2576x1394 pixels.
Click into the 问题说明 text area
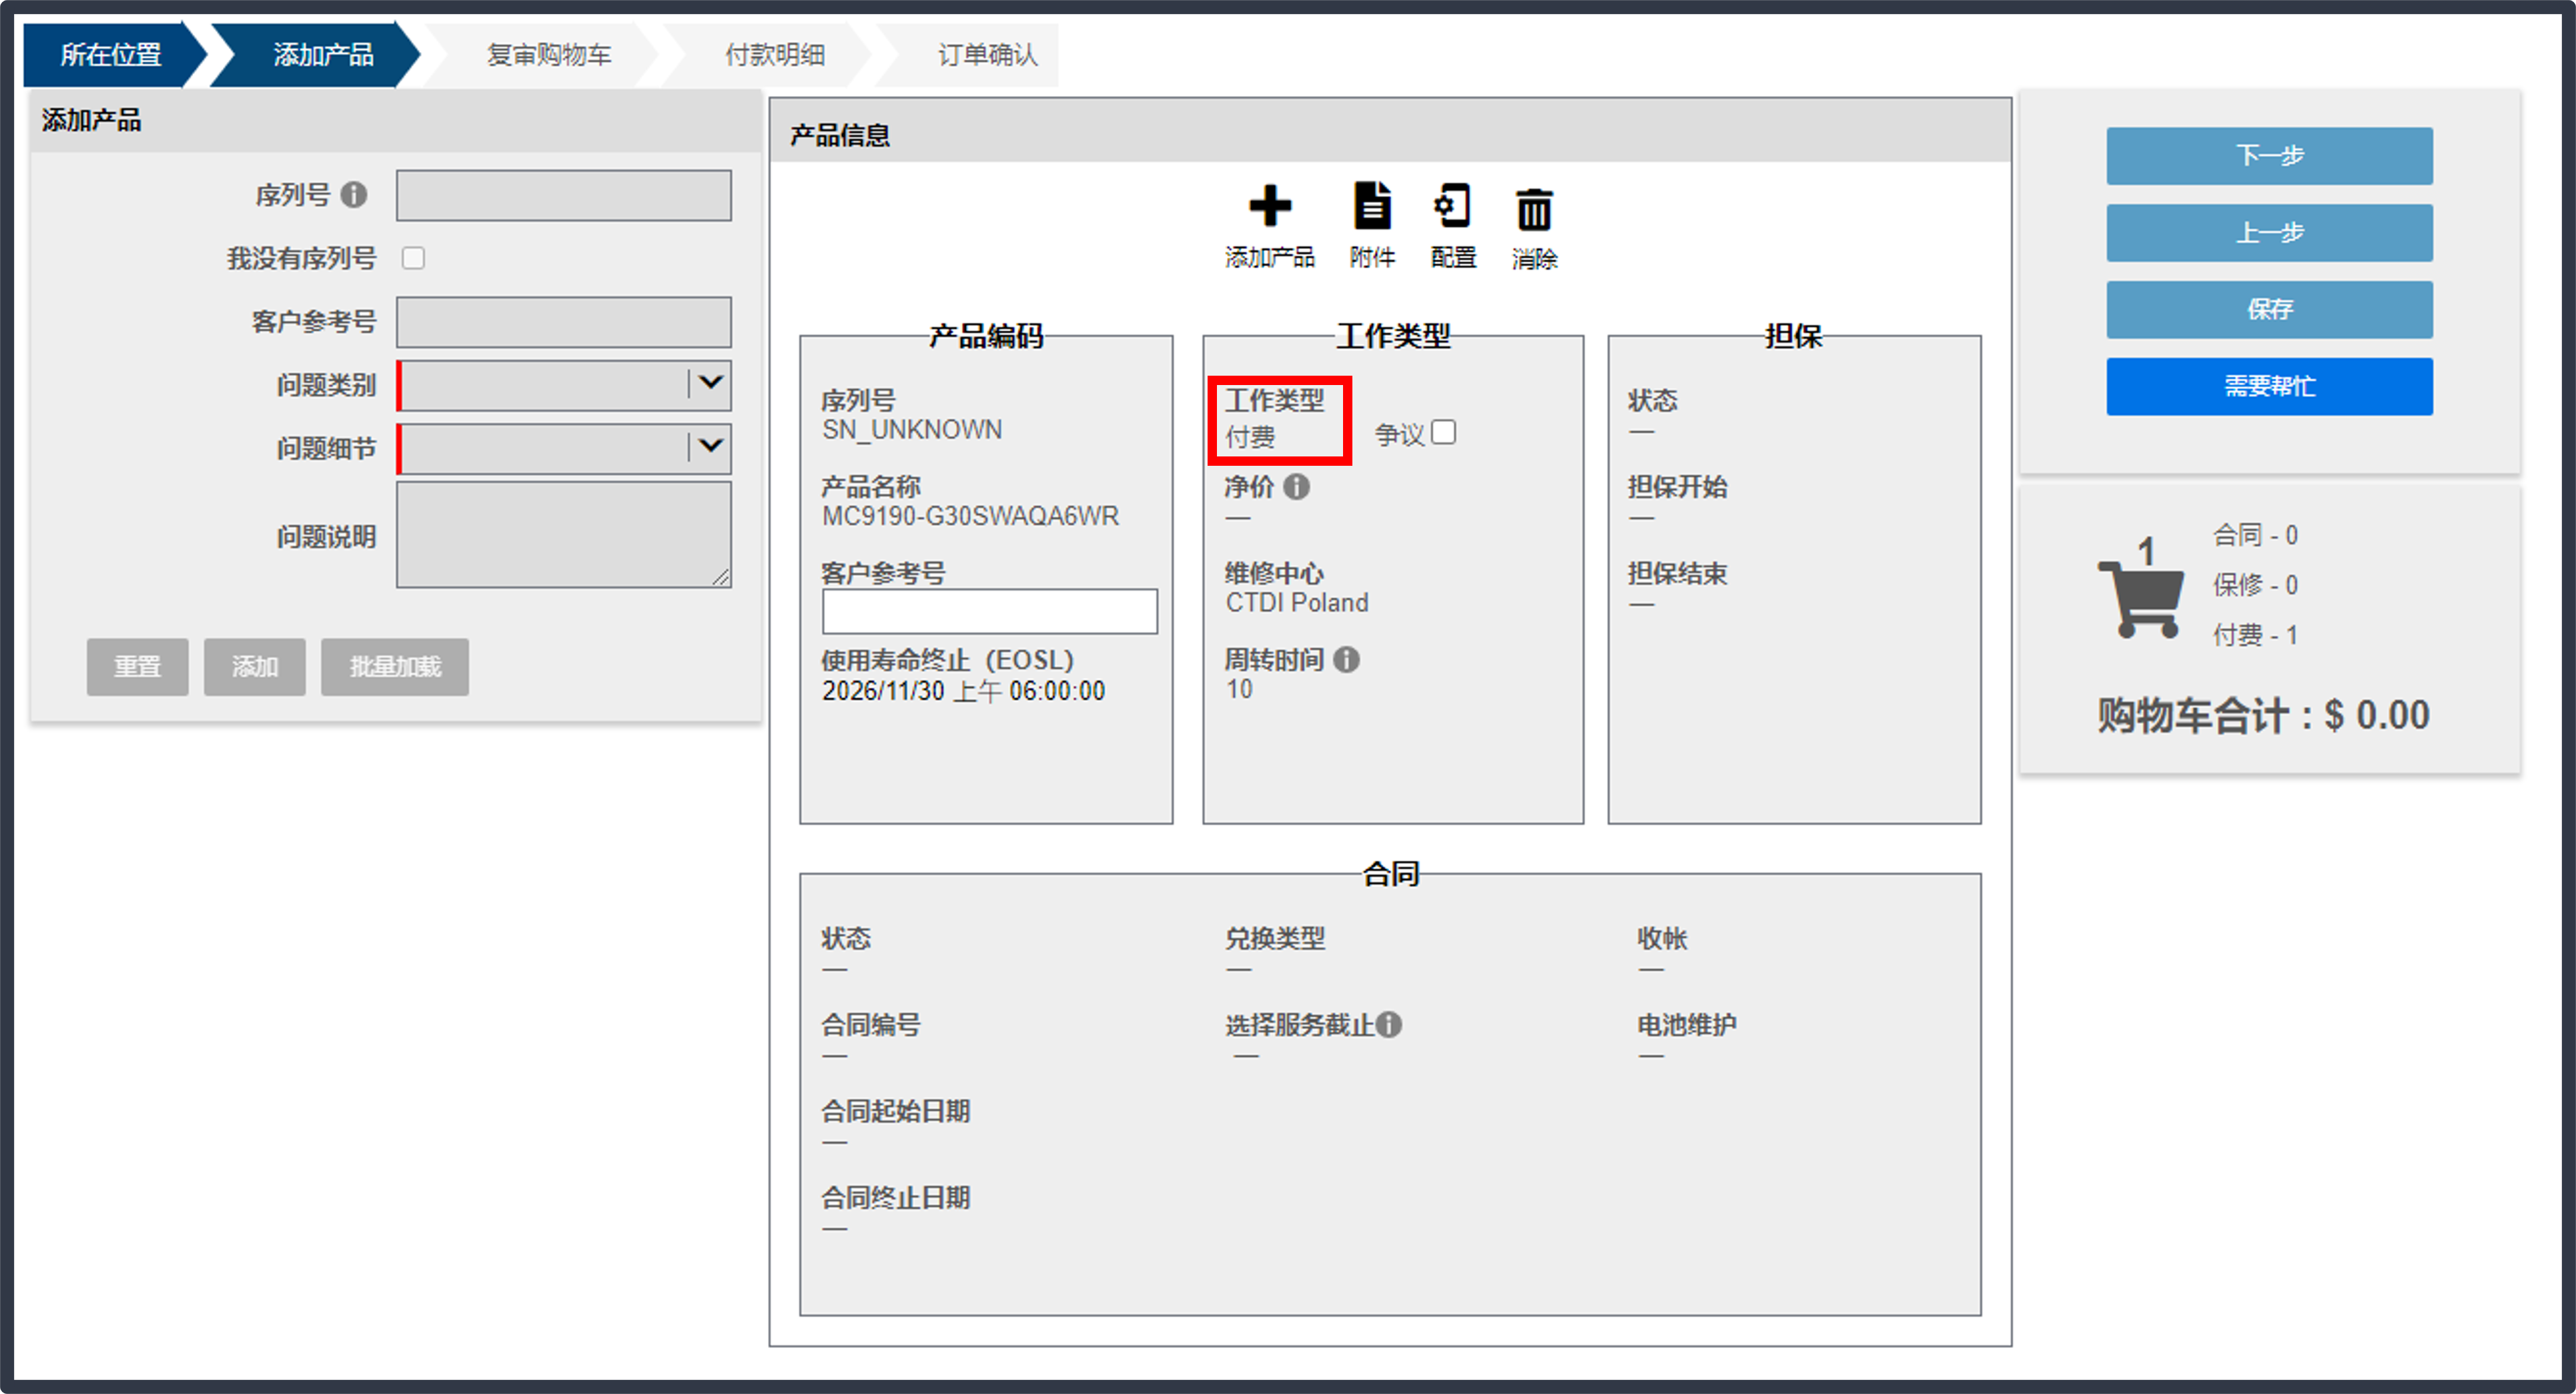pyautogui.click(x=564, y=535)
